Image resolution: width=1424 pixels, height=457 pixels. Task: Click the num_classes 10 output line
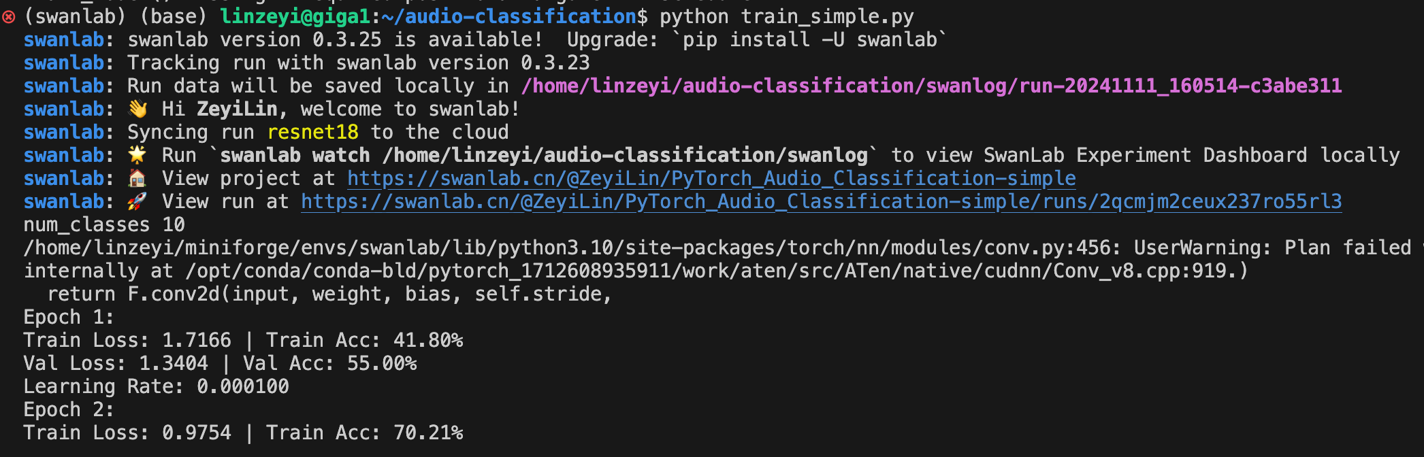tap(104, 225)
